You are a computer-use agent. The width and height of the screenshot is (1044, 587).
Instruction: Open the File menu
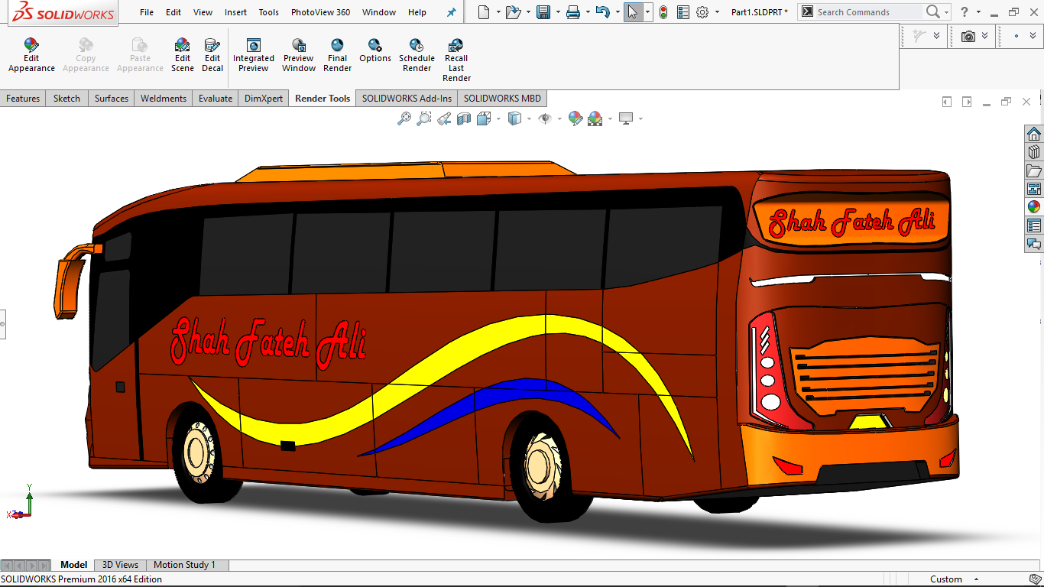147,12
